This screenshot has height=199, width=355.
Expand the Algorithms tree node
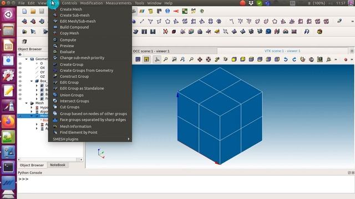(32, 112)
